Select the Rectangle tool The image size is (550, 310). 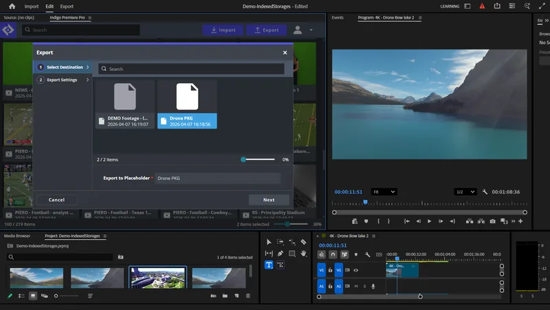click(291, 253)
